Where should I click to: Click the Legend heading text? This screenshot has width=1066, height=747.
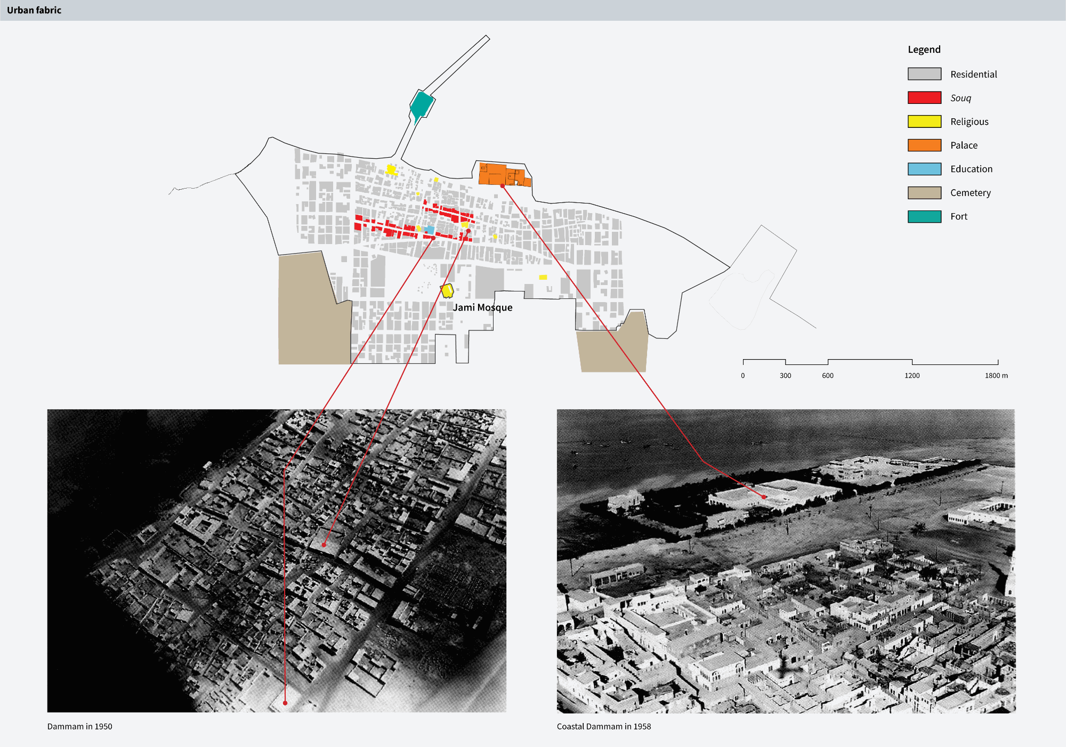tap(924, 50)
